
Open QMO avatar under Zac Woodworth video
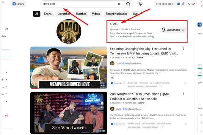point(112,109)
